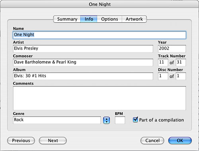Select the Info tab

pos(89,19)
